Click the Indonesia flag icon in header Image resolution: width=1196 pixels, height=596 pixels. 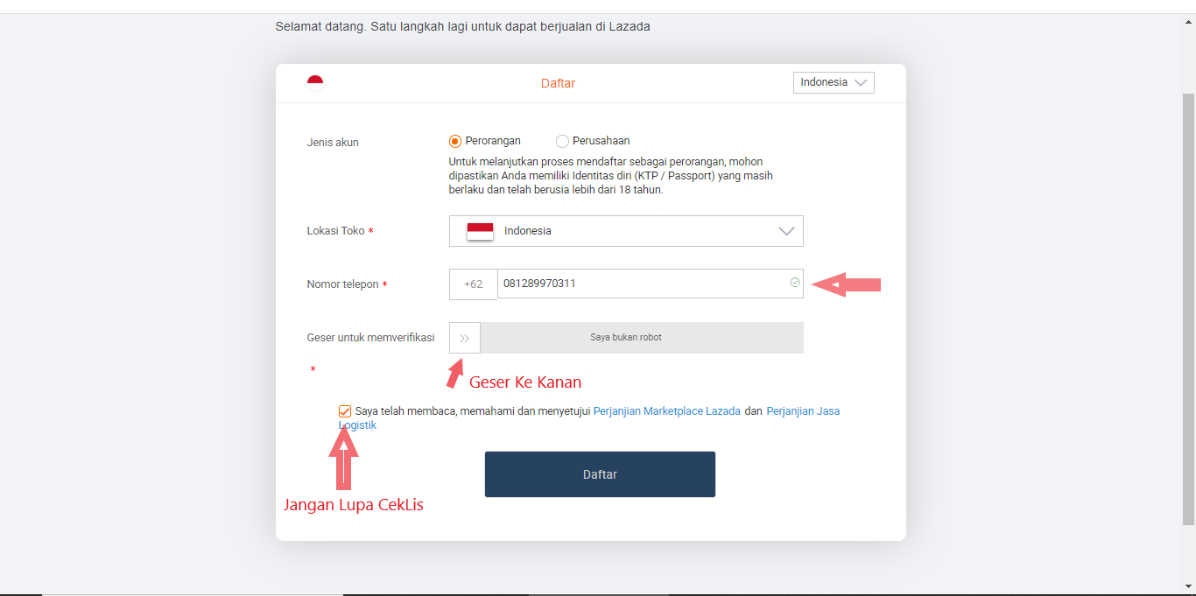click(x=315, y=83)
